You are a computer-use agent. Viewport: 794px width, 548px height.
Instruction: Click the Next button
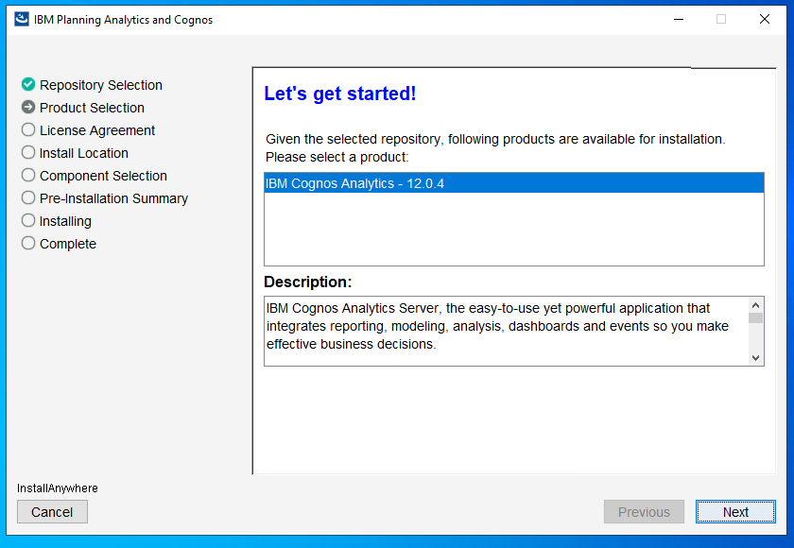tap(735, 511)
